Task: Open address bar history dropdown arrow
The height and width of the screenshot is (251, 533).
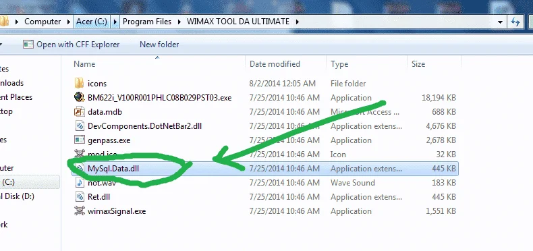Action: (x=500, y=22)
